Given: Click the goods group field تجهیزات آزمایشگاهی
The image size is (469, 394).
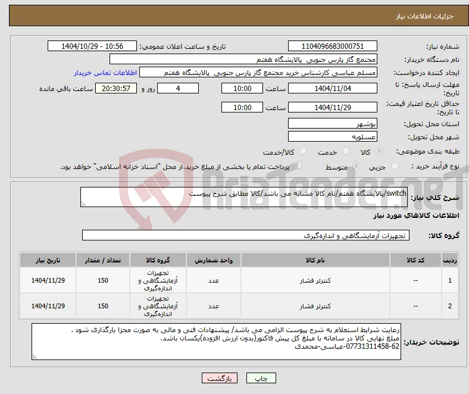Looking at the screenshot, I should pyautogui.click(x=246, y=235).
